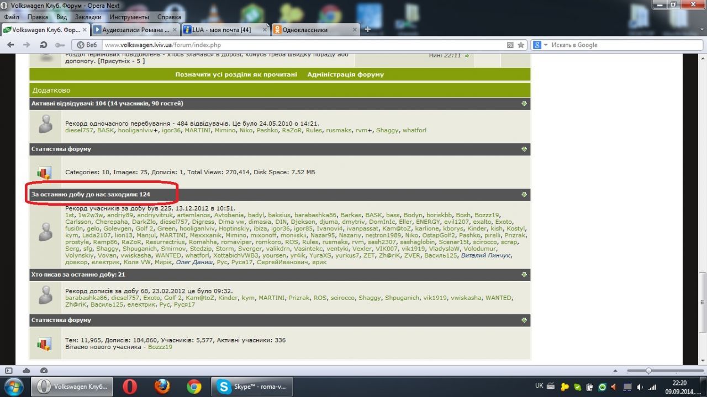This screenshot has height=397, width=707.
Task: Click UK language indicator in tray
Action: coord(540,385)
